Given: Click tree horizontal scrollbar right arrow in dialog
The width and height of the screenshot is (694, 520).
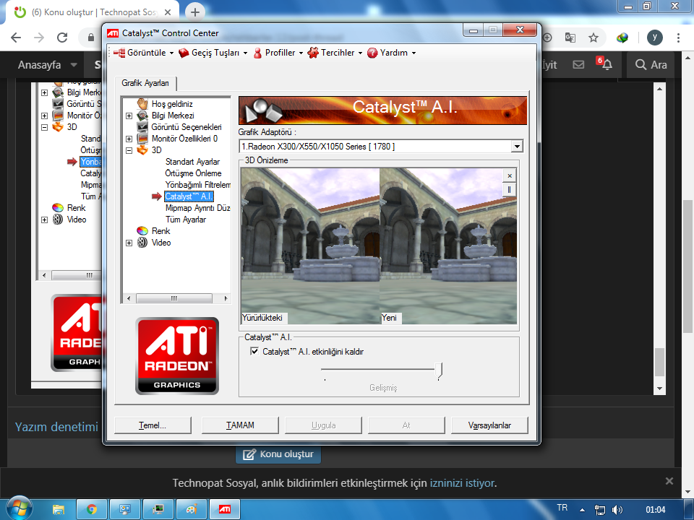Looking at the screenshot, I should [226, 298].
